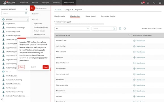
Task: Select Meridian Ledger account
Action: click(x=11, y=88)
